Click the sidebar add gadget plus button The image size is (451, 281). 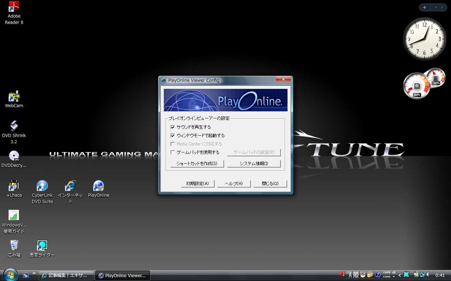[425, 7]
